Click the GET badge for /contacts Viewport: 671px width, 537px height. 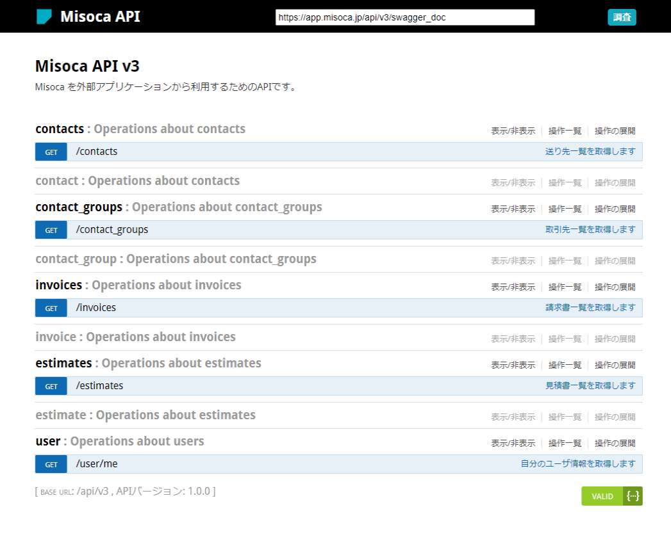51,152
